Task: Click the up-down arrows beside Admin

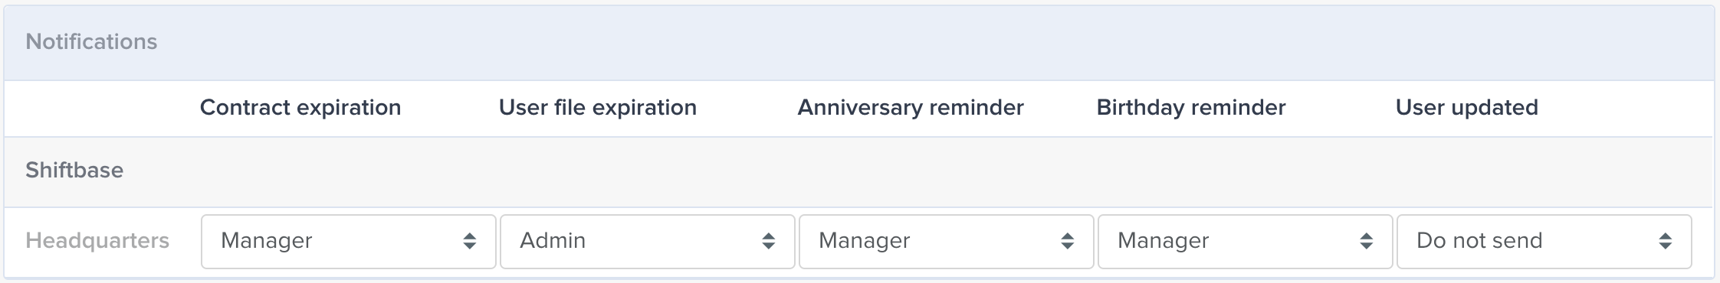Action: point(768,242)
